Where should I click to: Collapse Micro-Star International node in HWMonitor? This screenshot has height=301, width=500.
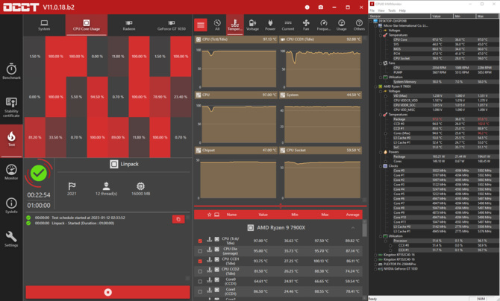pyautogui.click(x=376, y=26)
